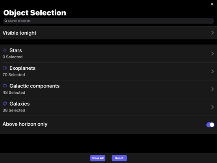Toggle the Above horizon only switch

210,125
